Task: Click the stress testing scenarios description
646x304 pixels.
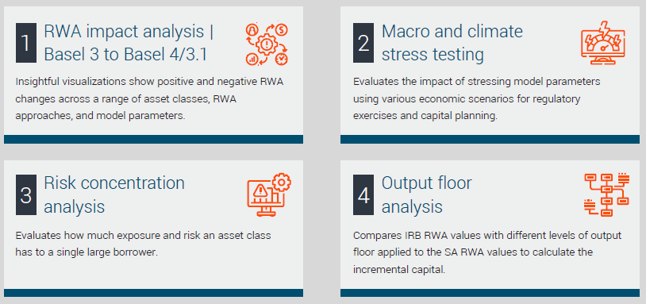Action: tap(477, 99)
